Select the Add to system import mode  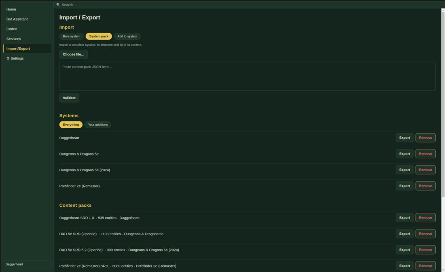tap(127, 36)
